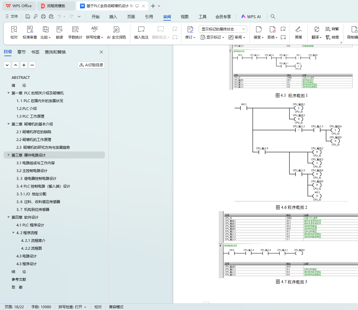Collapse 第一章 PLC 的相关介绍及砌墙机 node

point(8,93)
